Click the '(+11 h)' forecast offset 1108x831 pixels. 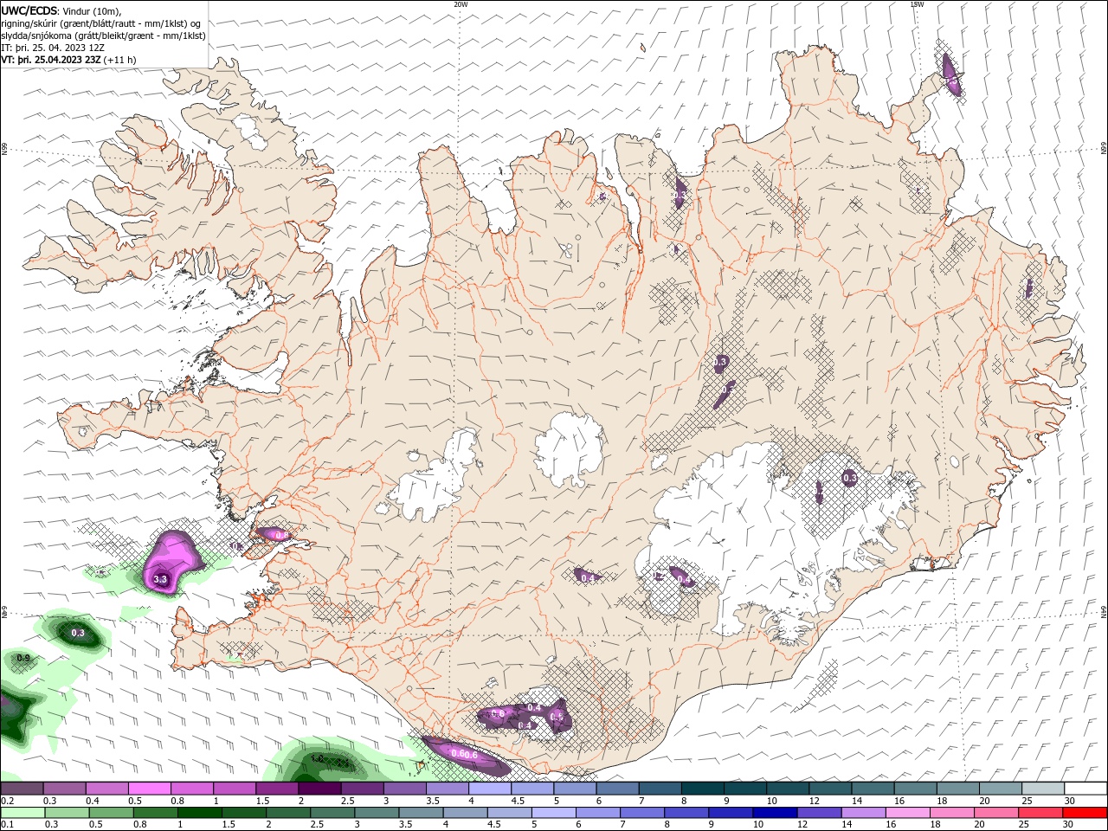point(121,60)
